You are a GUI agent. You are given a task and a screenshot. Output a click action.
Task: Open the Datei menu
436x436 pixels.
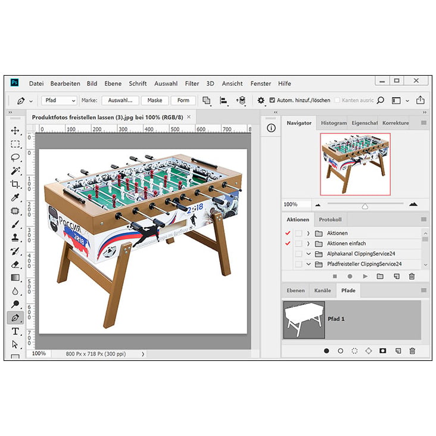pos(36,84)
